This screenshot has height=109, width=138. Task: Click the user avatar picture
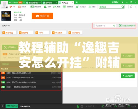tap(4, 5)
